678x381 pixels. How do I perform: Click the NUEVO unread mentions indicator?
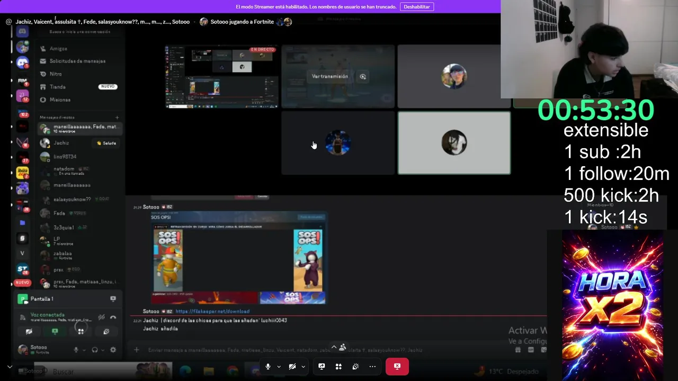(22, 283)
